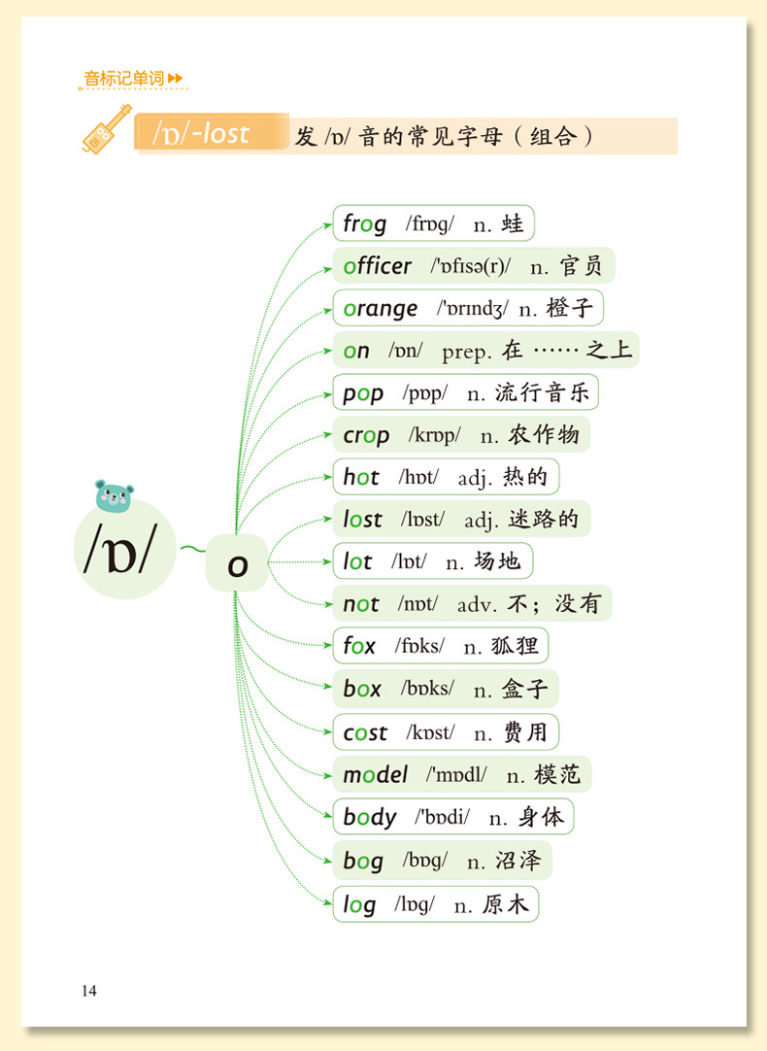This screenshot has height=1051, width=767.
Task: Click the /ɒ/-lost title banner
Action: pos(212,133)
